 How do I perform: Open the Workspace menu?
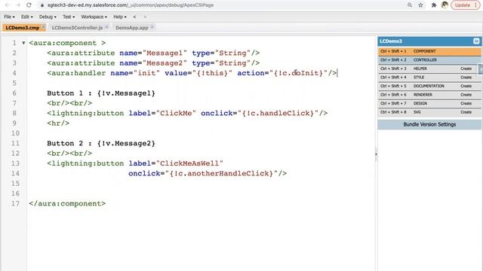[x=94, y=17]
